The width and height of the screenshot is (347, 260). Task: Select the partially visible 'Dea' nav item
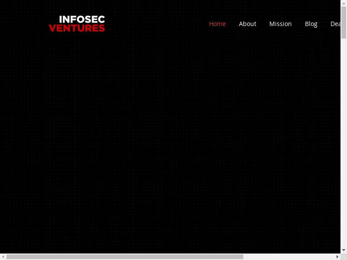point(335,24)
